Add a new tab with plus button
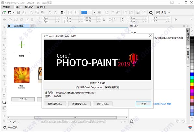195x132 pixels. point(32,26)
